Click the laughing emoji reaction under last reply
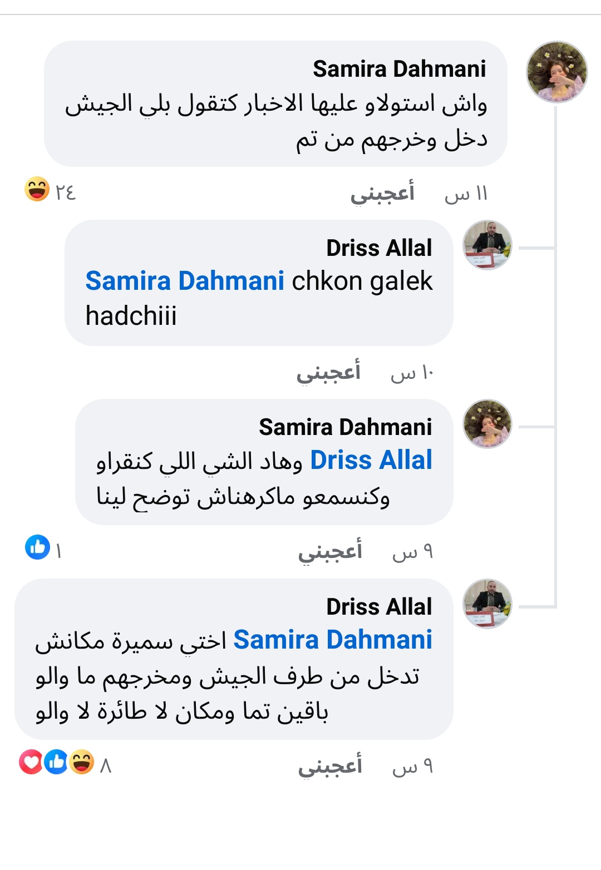Image resolution: width=601 pixels, height=870 pixels. 82,762
